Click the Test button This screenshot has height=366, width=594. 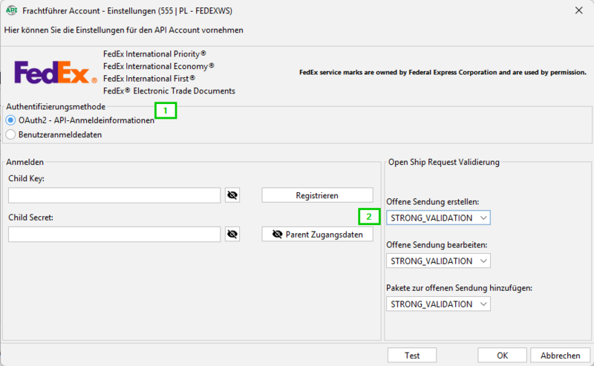point(412,356)
